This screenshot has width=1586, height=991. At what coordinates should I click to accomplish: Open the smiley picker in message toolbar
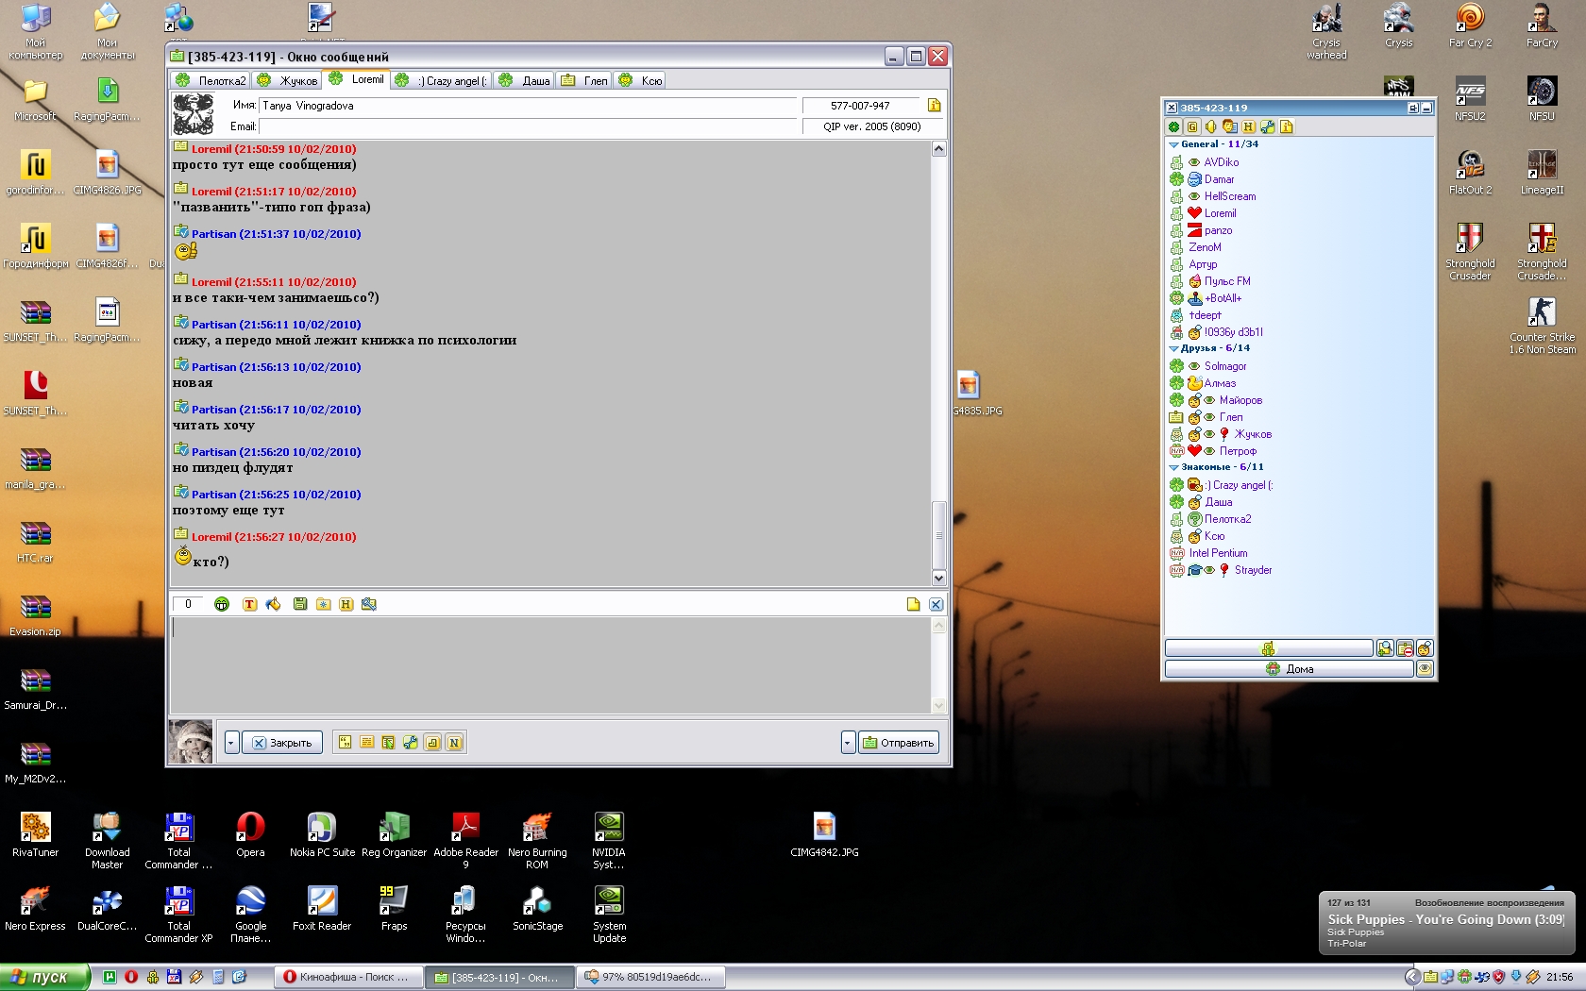(222, 604)
